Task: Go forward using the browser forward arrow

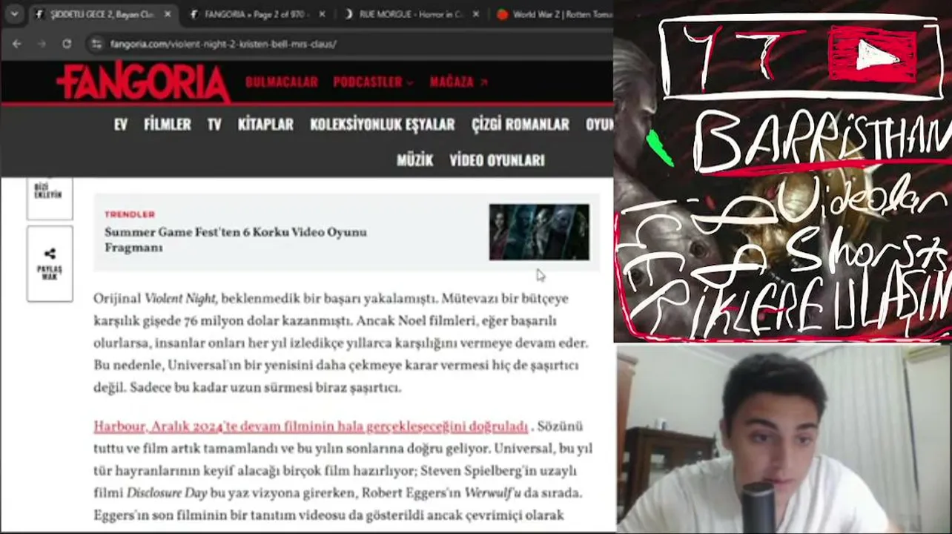Action: click(x=42, y=44)
